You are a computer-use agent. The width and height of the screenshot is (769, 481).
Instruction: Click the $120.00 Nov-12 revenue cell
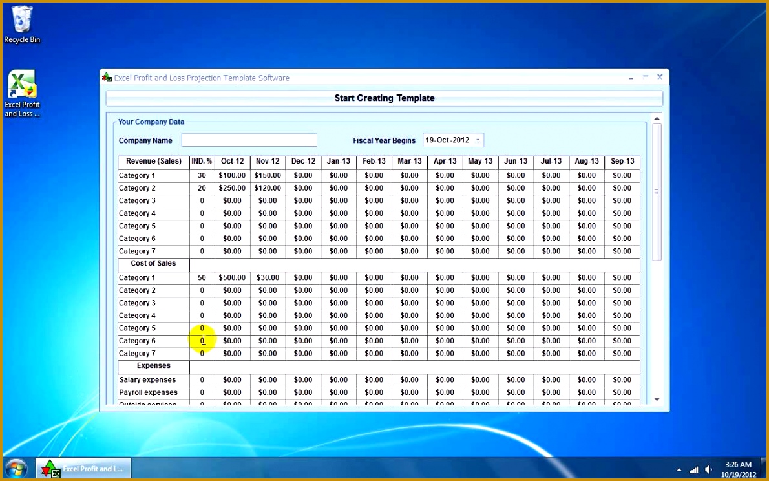click(x=268, y=188)
